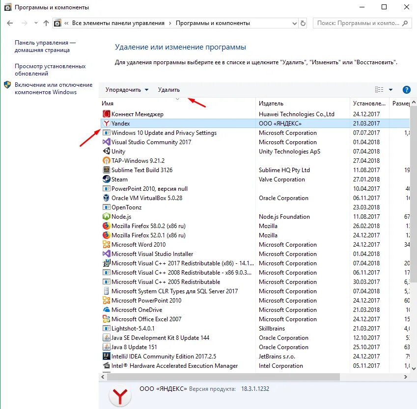
Task: Open the help question mark button
Action: click(x=406, y=90)
